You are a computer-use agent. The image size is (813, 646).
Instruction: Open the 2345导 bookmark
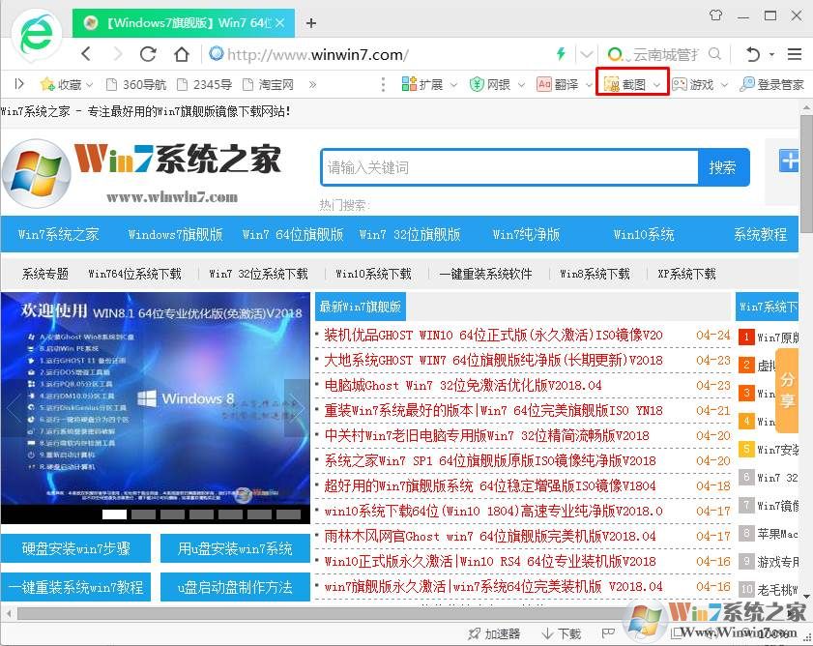(204, 84)
